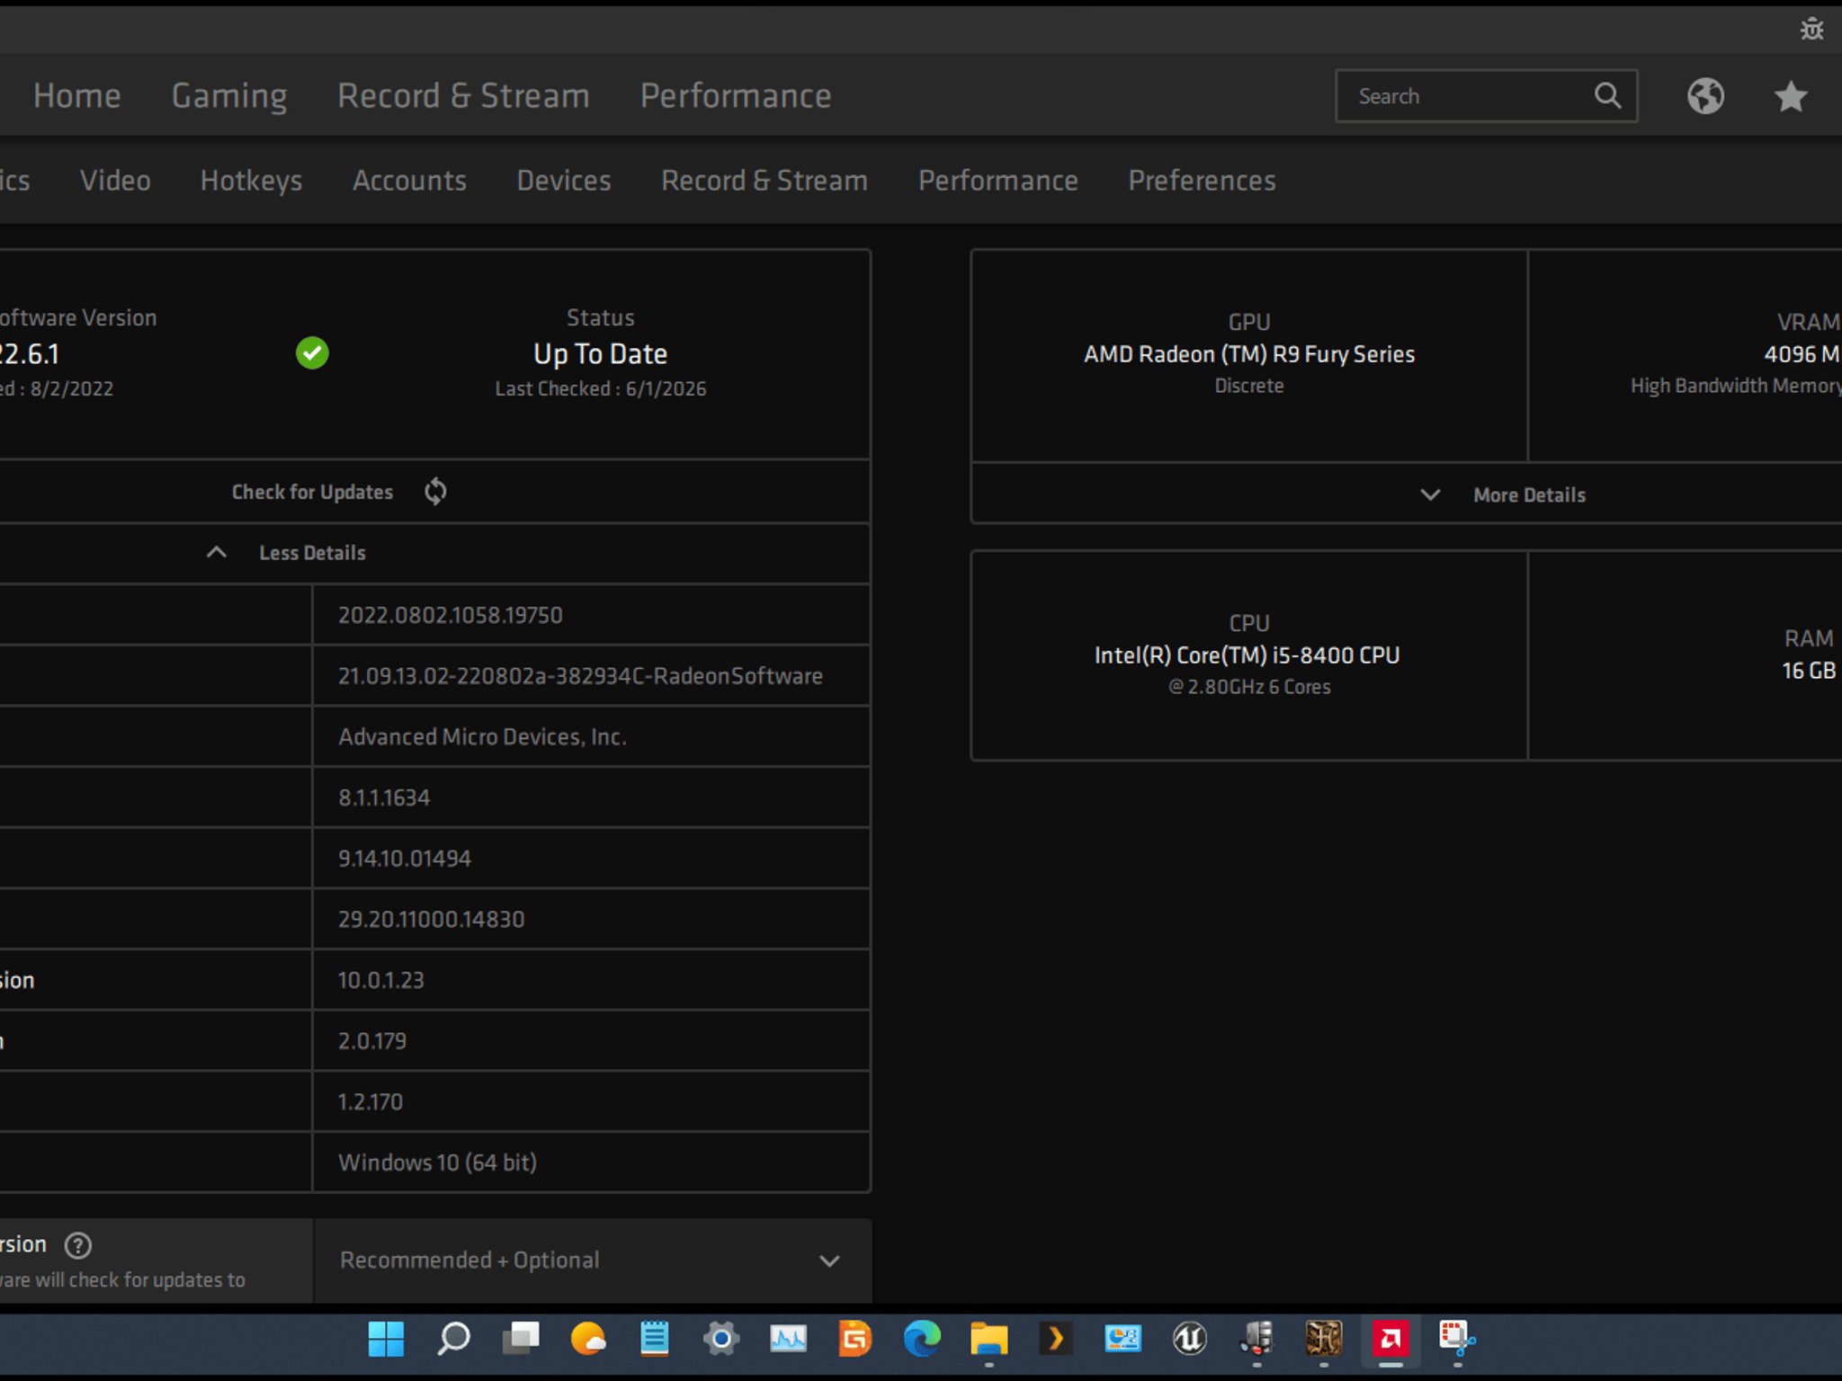This screenshot has height=1381, width=1842.
Task: Collapse the Less Details section
Action: pos(286,553)
